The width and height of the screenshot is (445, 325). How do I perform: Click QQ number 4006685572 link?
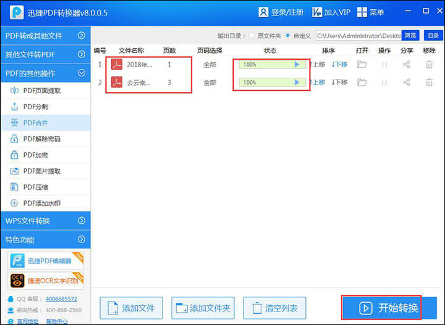click(61, 299)
